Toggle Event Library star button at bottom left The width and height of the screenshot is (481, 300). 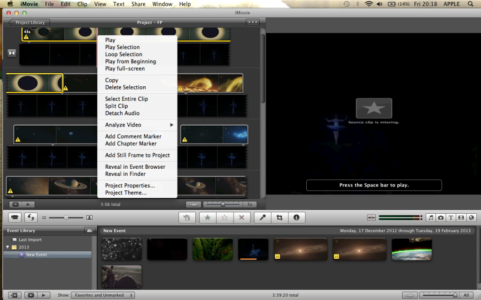(x=15, y=295)
